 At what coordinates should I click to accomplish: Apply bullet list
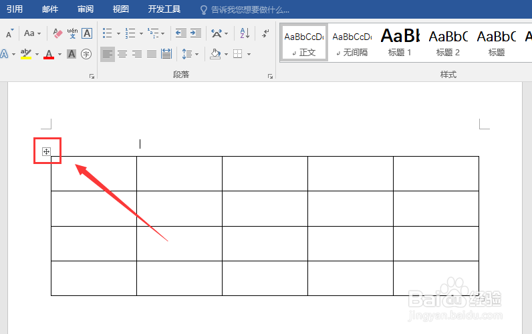click(108, 33)
